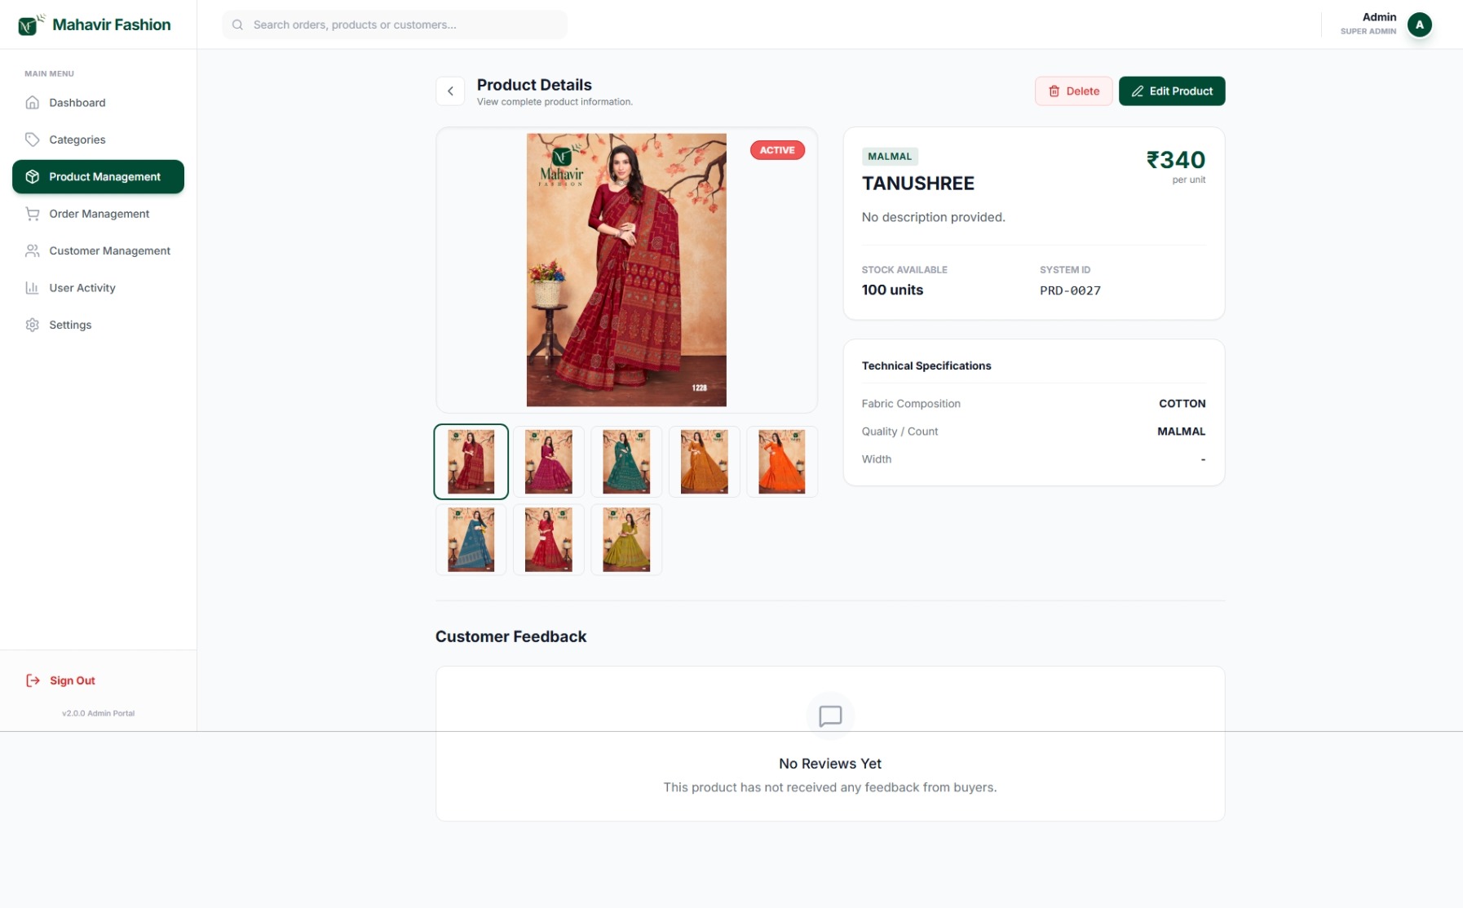Screen dimensions: 1463x908
Task: Click the User Activity chart icon
Action: click(33, 288)
